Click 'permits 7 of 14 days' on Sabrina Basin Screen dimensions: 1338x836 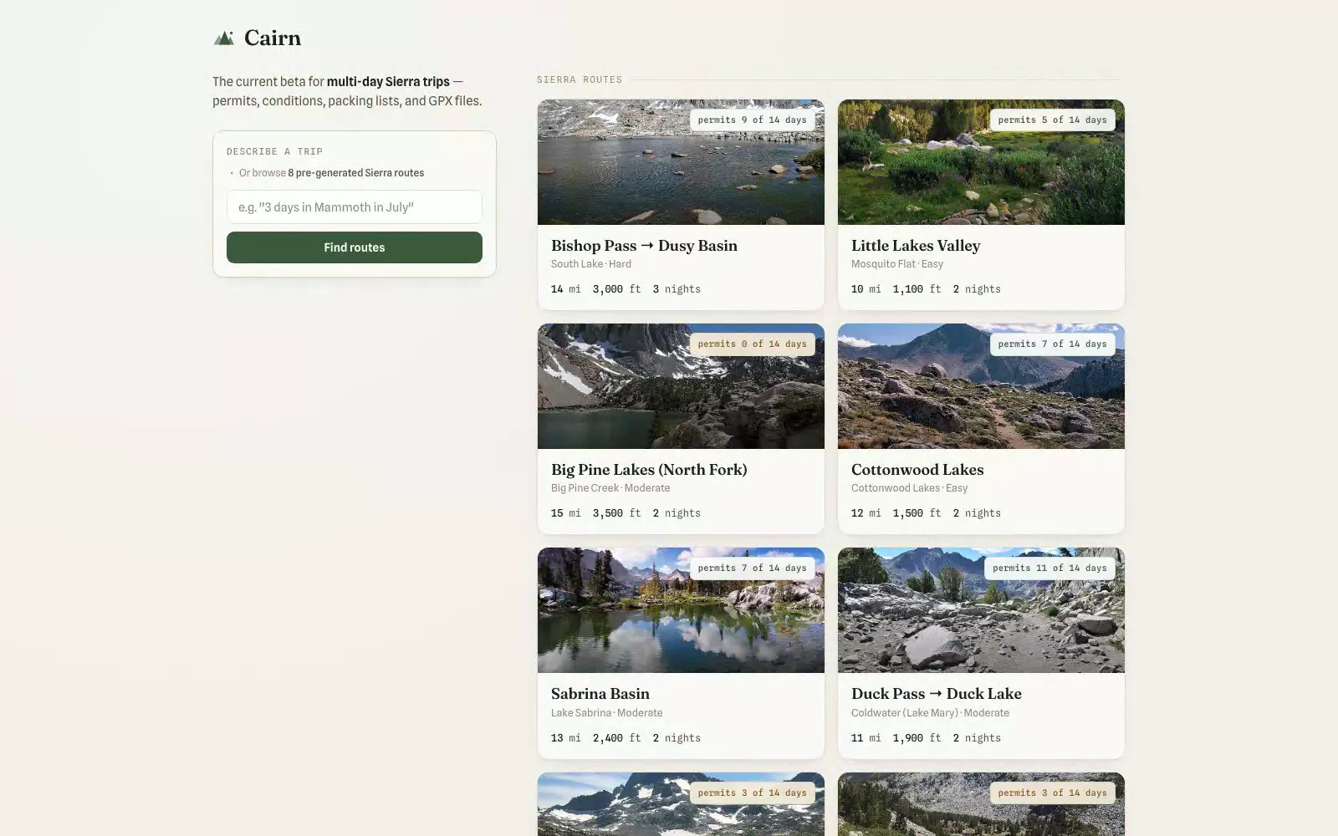[752, 568]
